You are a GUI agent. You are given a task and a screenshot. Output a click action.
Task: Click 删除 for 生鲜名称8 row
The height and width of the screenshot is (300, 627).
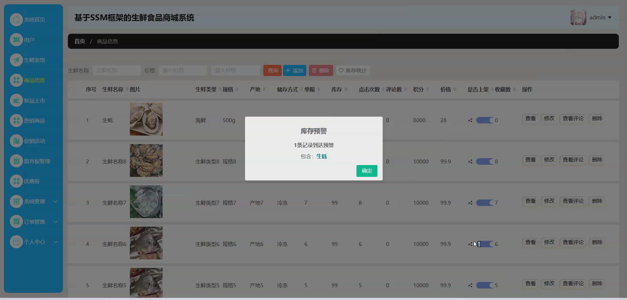tap(597, 159)
